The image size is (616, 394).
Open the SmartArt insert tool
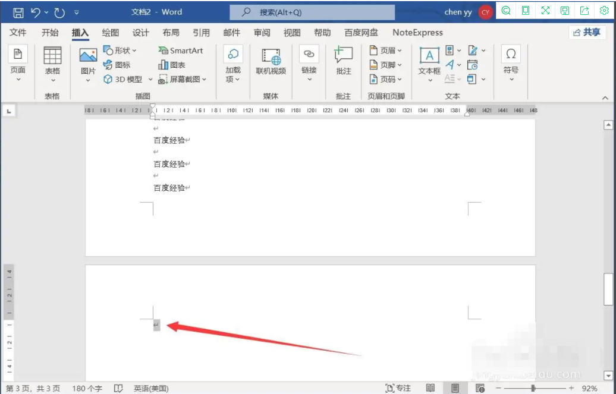pos(180,51)
